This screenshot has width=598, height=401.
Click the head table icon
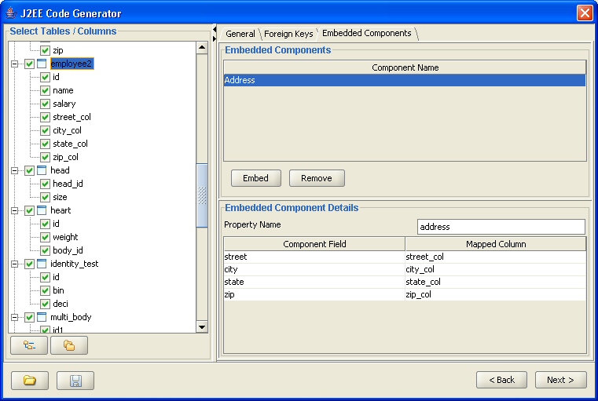click(42, 170)
